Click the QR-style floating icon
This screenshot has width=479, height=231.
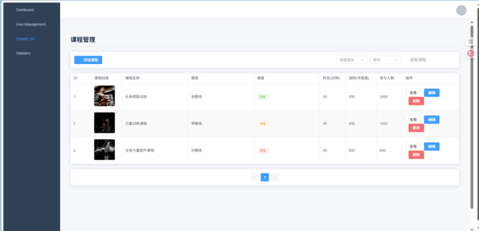point(471,42)
